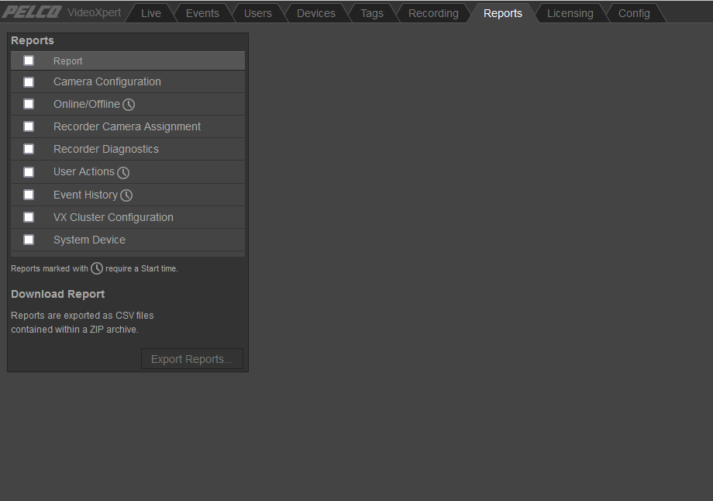Image resolution: width=713 pixels, height=501 pixels.
Task: Check the System Device report
Action: [29, 240]
